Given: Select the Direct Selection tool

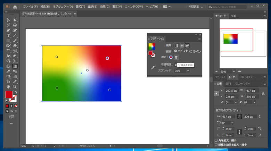Looking at the screenshot, I should [15, 20].
